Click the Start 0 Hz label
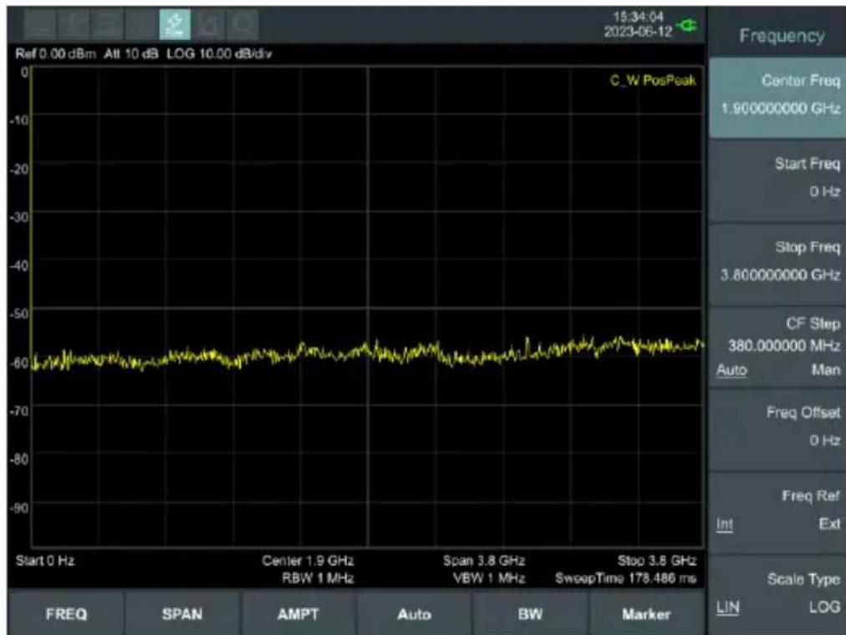This screenshot has width=846, height=635. point(45,561)
